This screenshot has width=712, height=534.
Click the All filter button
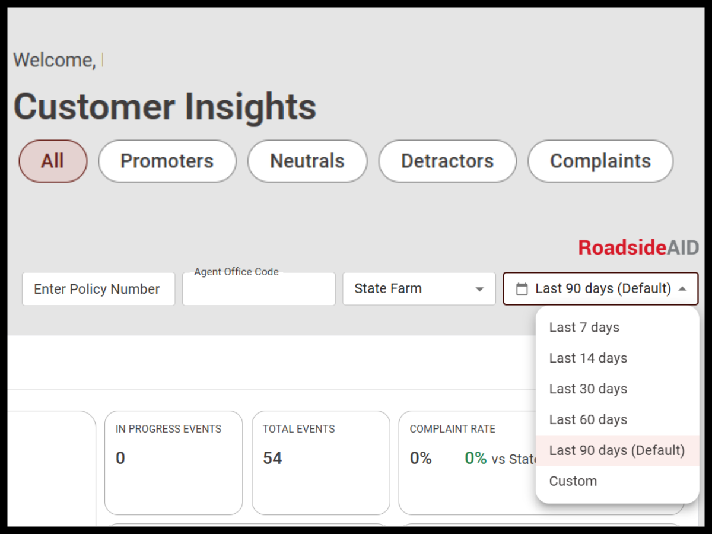coord(53,161)
